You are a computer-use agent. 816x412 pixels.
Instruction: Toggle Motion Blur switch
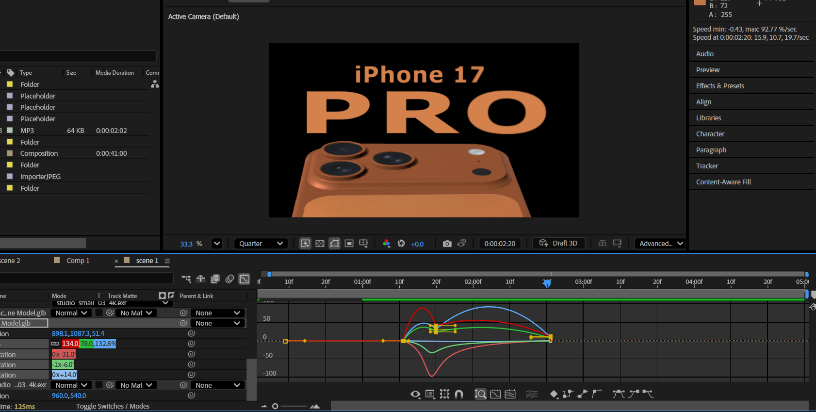tap(230, 279)
